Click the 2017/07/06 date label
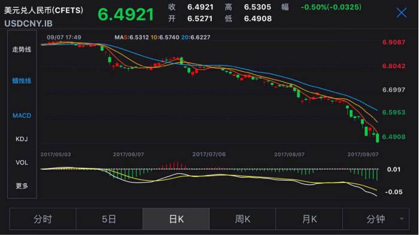 point(209,154)
